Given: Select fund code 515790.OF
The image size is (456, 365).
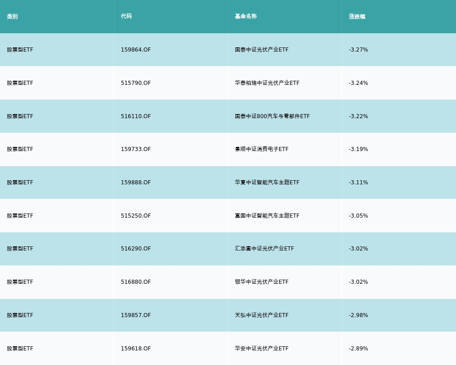Looking at the screenshot, I should [x=136, y=83].
